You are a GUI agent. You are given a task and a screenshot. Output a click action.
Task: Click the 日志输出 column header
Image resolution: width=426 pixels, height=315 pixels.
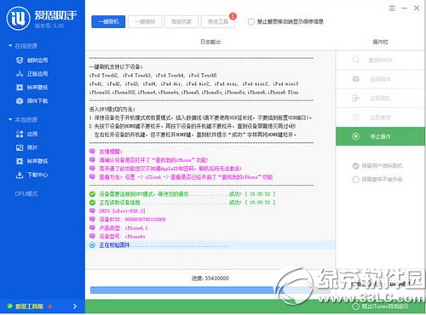210,42
